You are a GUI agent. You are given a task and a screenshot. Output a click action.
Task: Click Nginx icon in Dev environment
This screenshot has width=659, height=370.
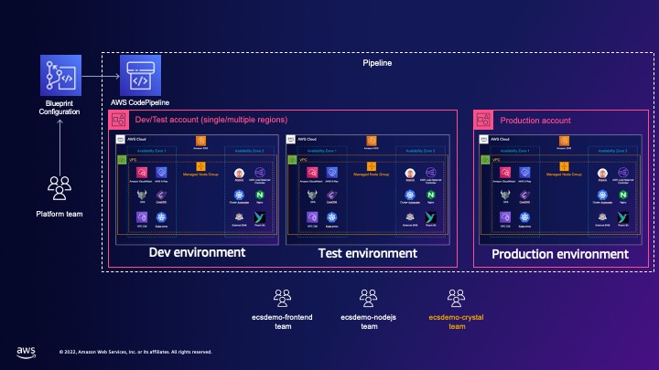pos(260,195)
